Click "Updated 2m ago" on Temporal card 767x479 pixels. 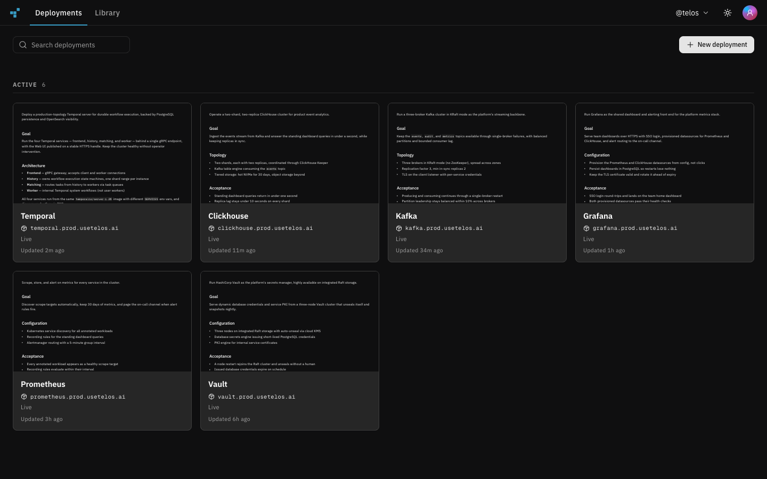tap(43, 251)
